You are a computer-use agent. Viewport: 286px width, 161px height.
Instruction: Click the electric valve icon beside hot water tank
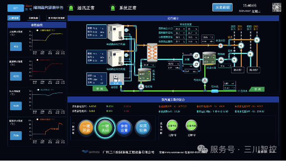(221, 60)
